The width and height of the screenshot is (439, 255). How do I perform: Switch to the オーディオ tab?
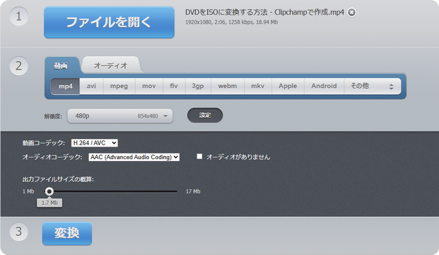pos(110,65)
